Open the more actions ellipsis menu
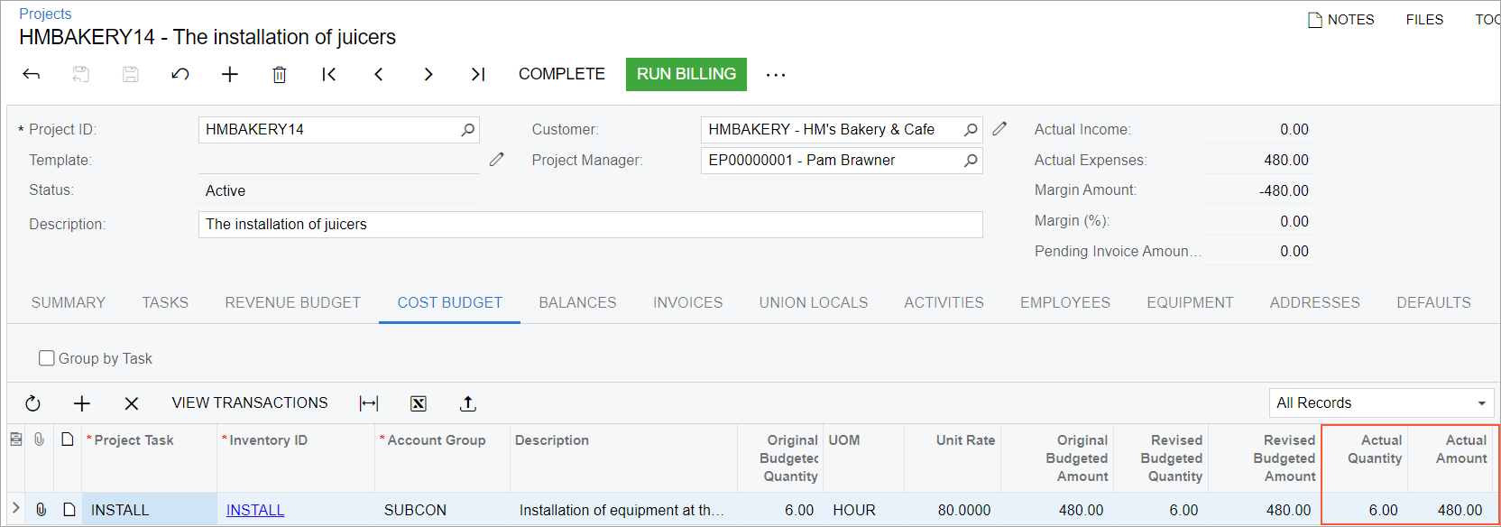Viewport: 1501px width, 527px height. [776, 75]
